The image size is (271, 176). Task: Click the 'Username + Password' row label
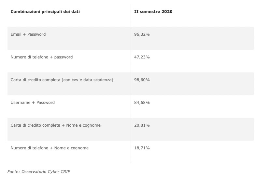pos(33,103)
